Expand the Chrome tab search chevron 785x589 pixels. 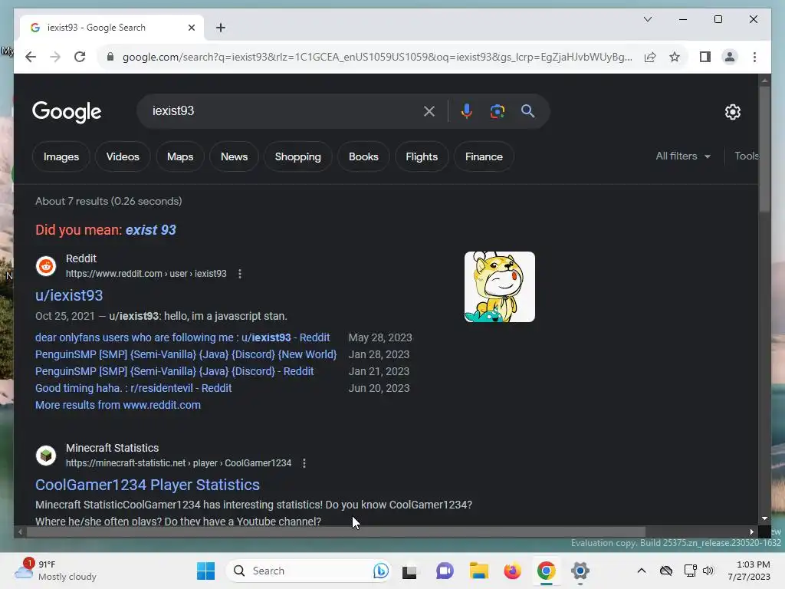(x=647, y=19)
